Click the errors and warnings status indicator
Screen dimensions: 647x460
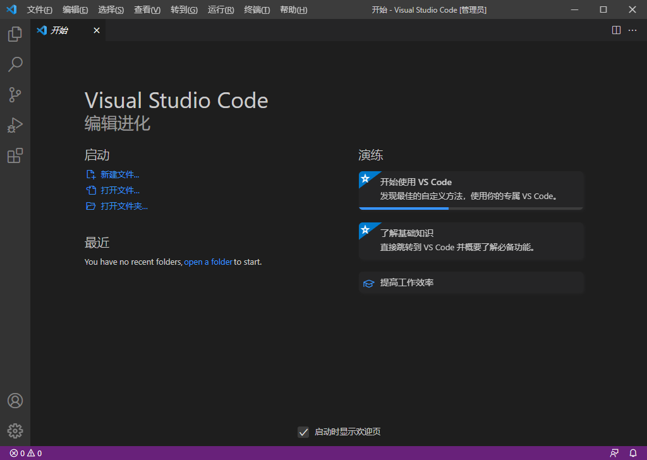[x=25, y=453]
